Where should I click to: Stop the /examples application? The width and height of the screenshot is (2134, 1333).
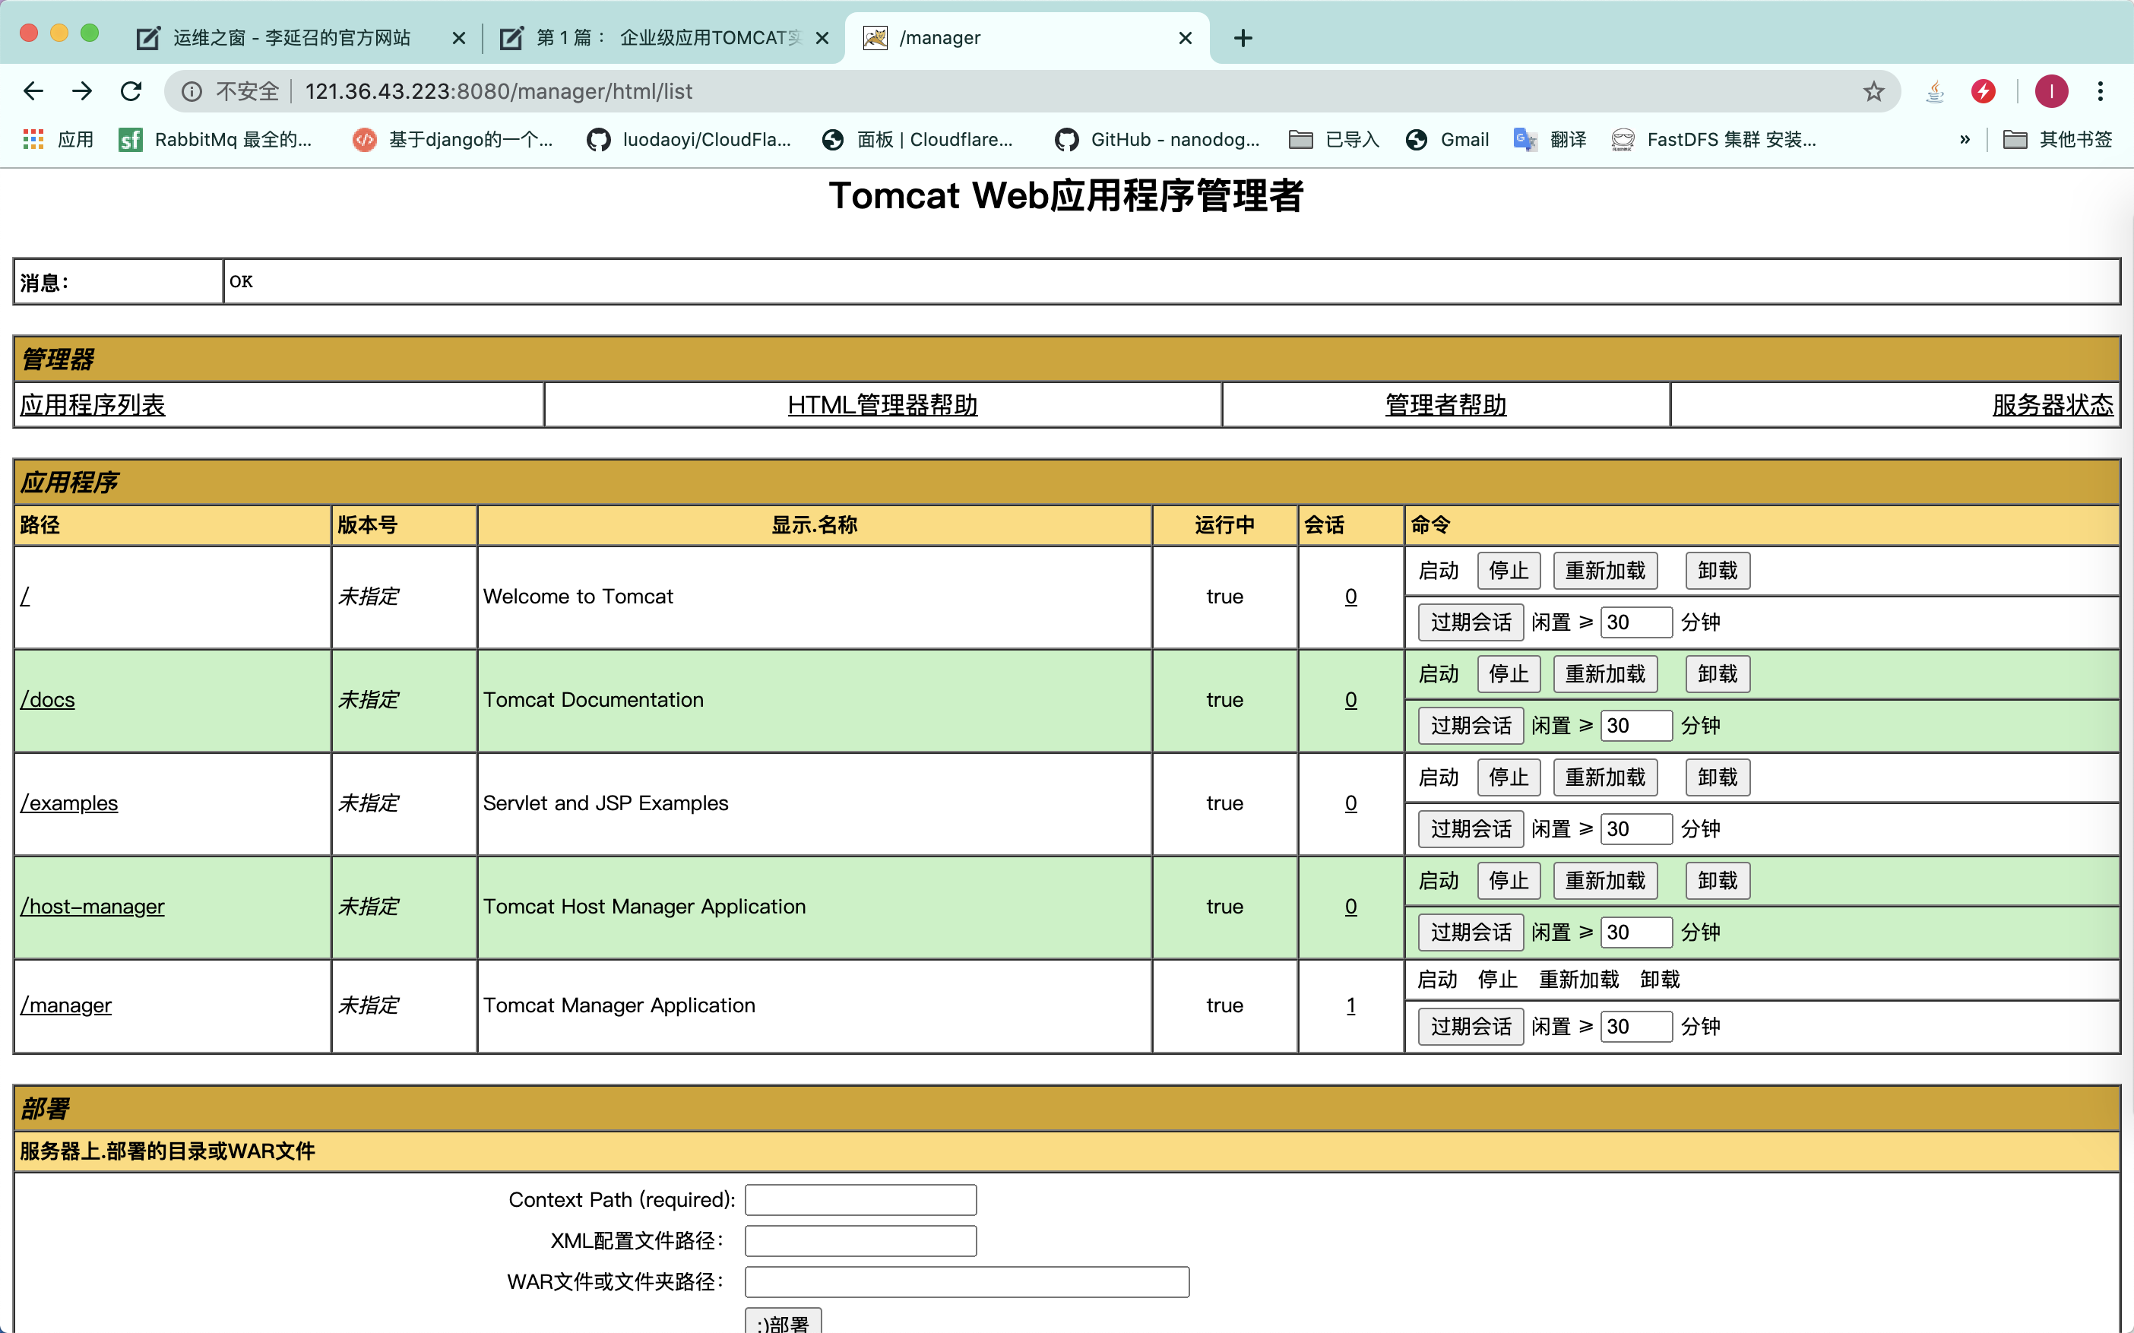(1509, 777)
